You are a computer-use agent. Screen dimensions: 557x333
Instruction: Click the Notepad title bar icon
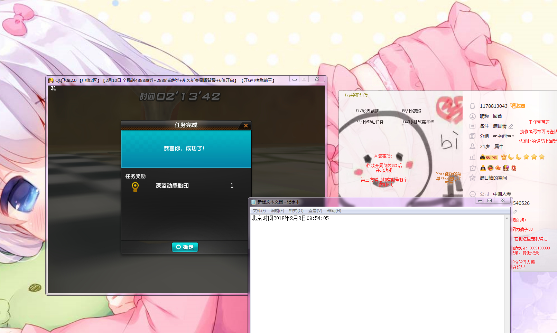[x=253, y=202]
